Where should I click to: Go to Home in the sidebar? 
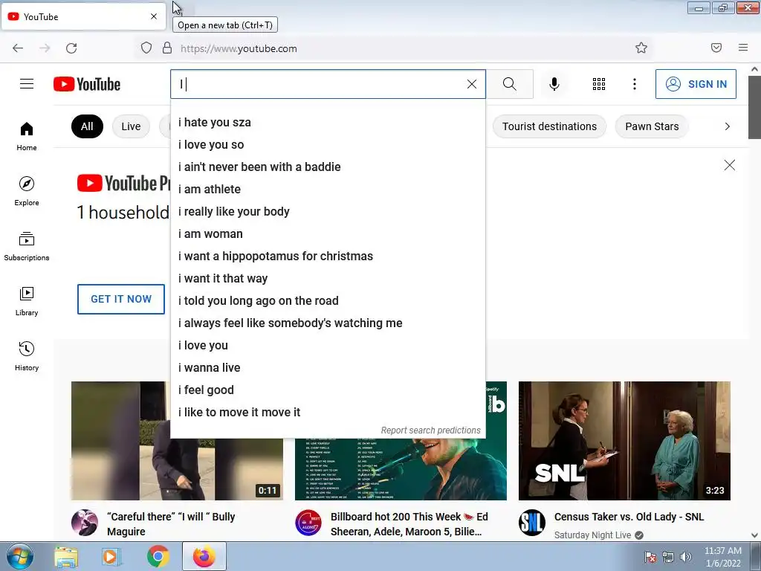27,137
